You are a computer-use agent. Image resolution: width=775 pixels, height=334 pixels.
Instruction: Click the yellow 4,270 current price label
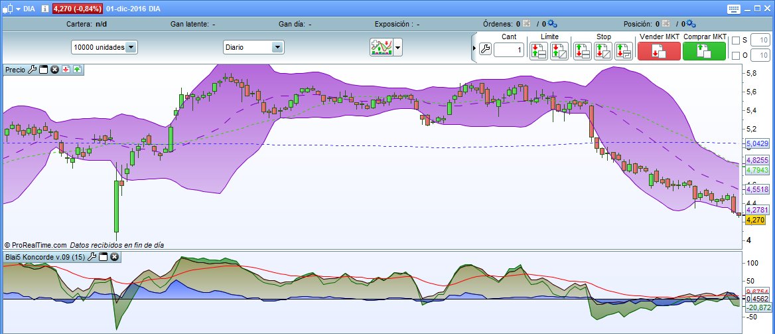pyautogui.click(x=756, y=220)
